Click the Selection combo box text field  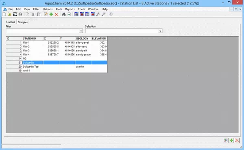coord(122,31)
